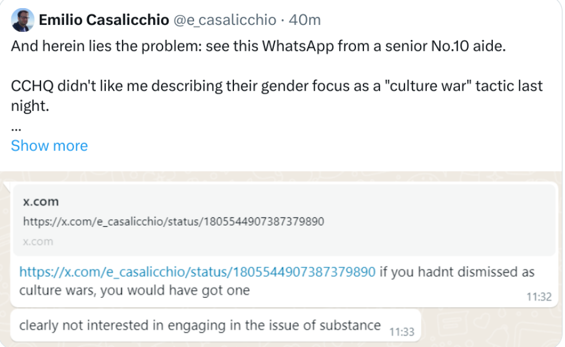The image size is (565, 347).
Task: Expand the tweet with Show more
Action: coord(49,146)
